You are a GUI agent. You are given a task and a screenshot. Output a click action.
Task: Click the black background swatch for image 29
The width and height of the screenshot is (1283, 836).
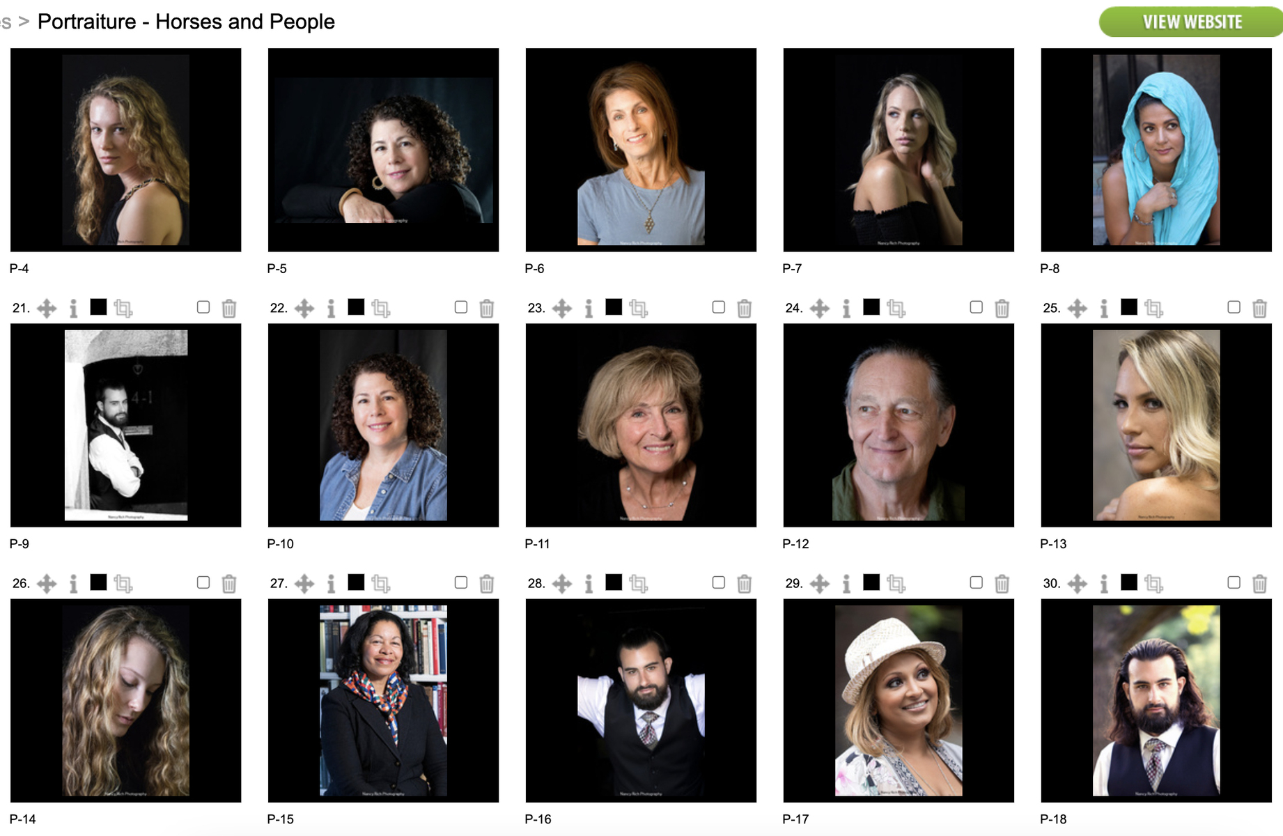point(871,582)
